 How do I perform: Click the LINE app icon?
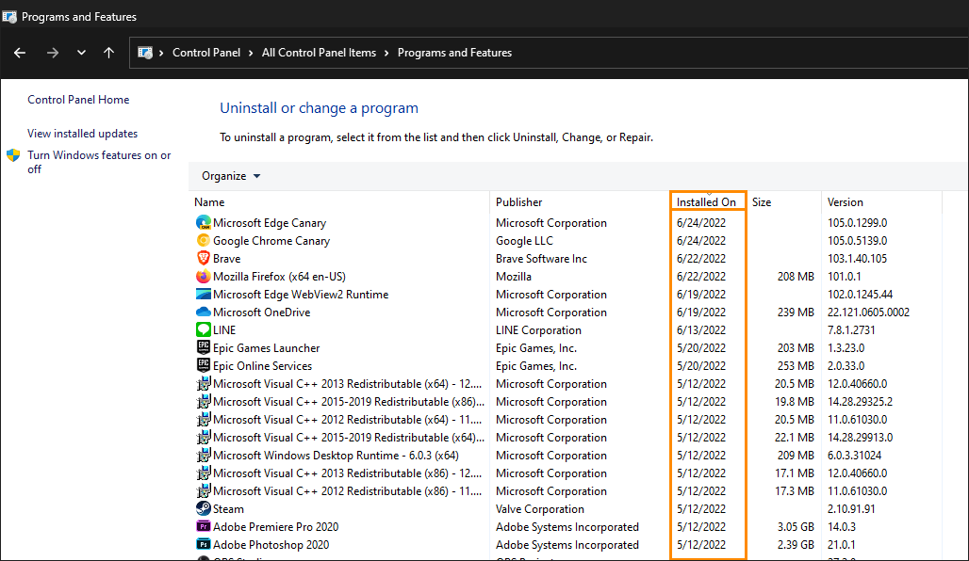(x=204, y=330)
